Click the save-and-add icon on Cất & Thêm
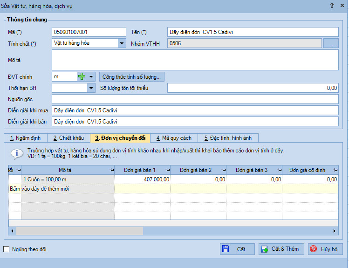 [264, 249]
